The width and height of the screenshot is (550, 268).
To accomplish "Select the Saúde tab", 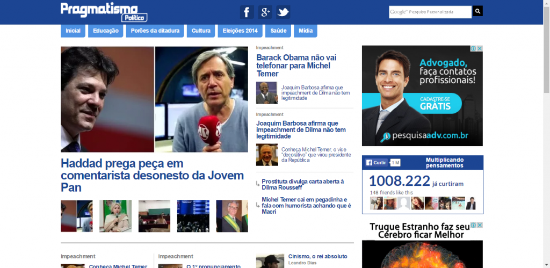I will tap(278, 31).
